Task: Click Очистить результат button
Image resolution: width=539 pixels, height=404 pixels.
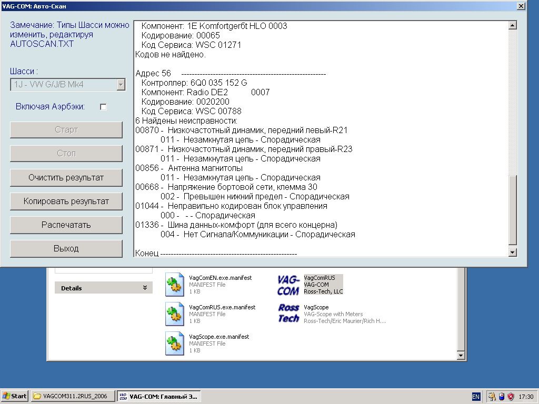Action: click(x=66, y=178)
